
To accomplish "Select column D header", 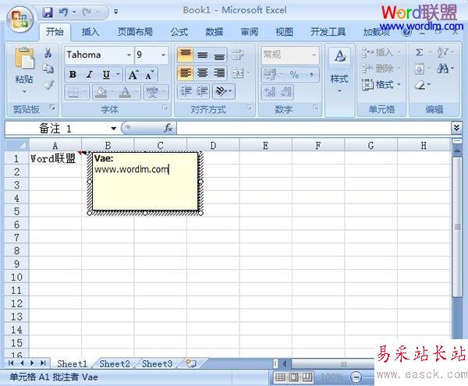I will tap(213, 145).
